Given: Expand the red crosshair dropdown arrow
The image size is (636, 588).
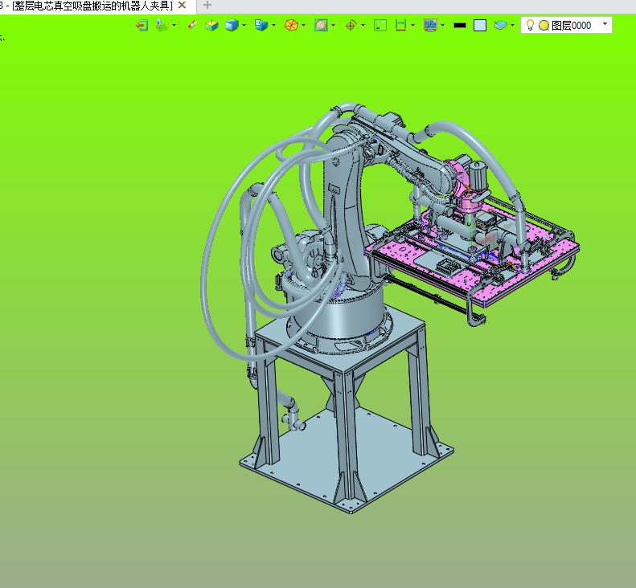Looking at the screenshot, I should [363, 26].
